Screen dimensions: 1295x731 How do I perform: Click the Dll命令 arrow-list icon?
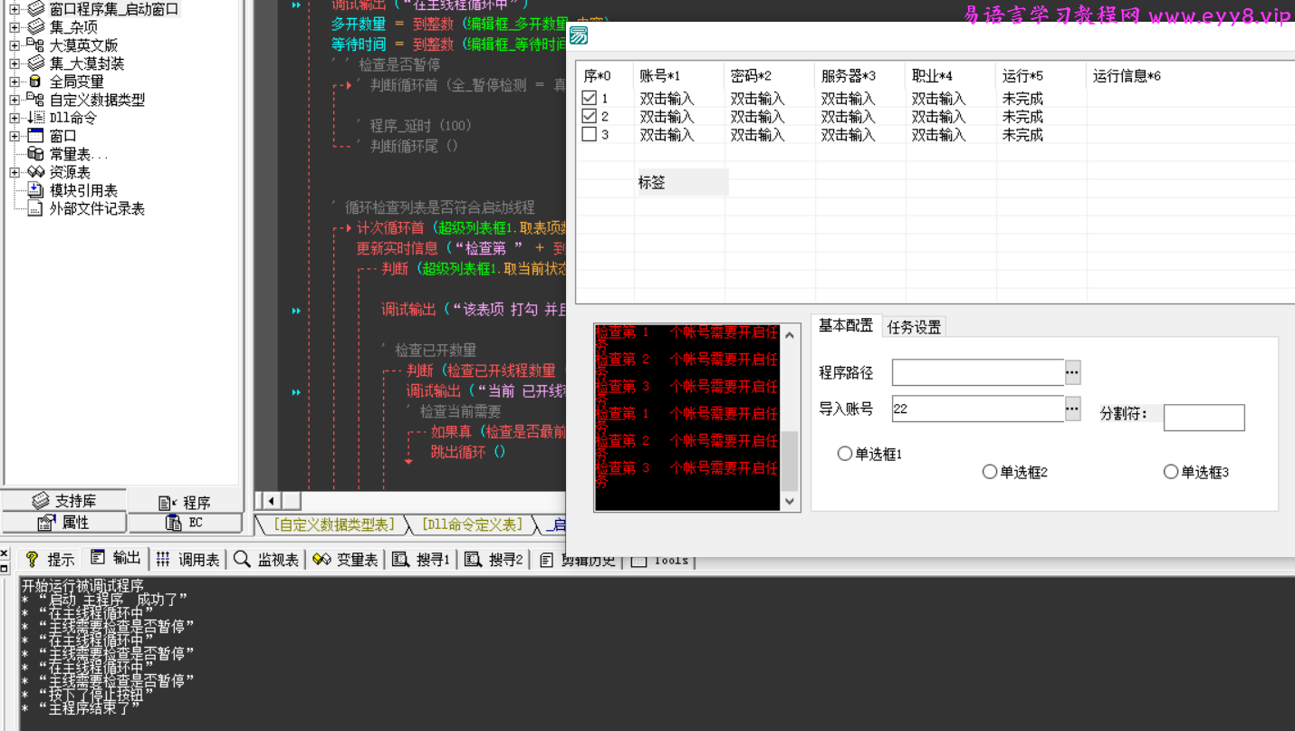click(35, 118)
